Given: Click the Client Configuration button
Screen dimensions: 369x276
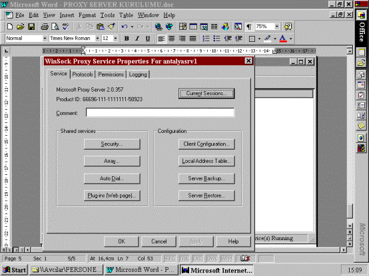Looking at the screenshot, I should 206,144.
